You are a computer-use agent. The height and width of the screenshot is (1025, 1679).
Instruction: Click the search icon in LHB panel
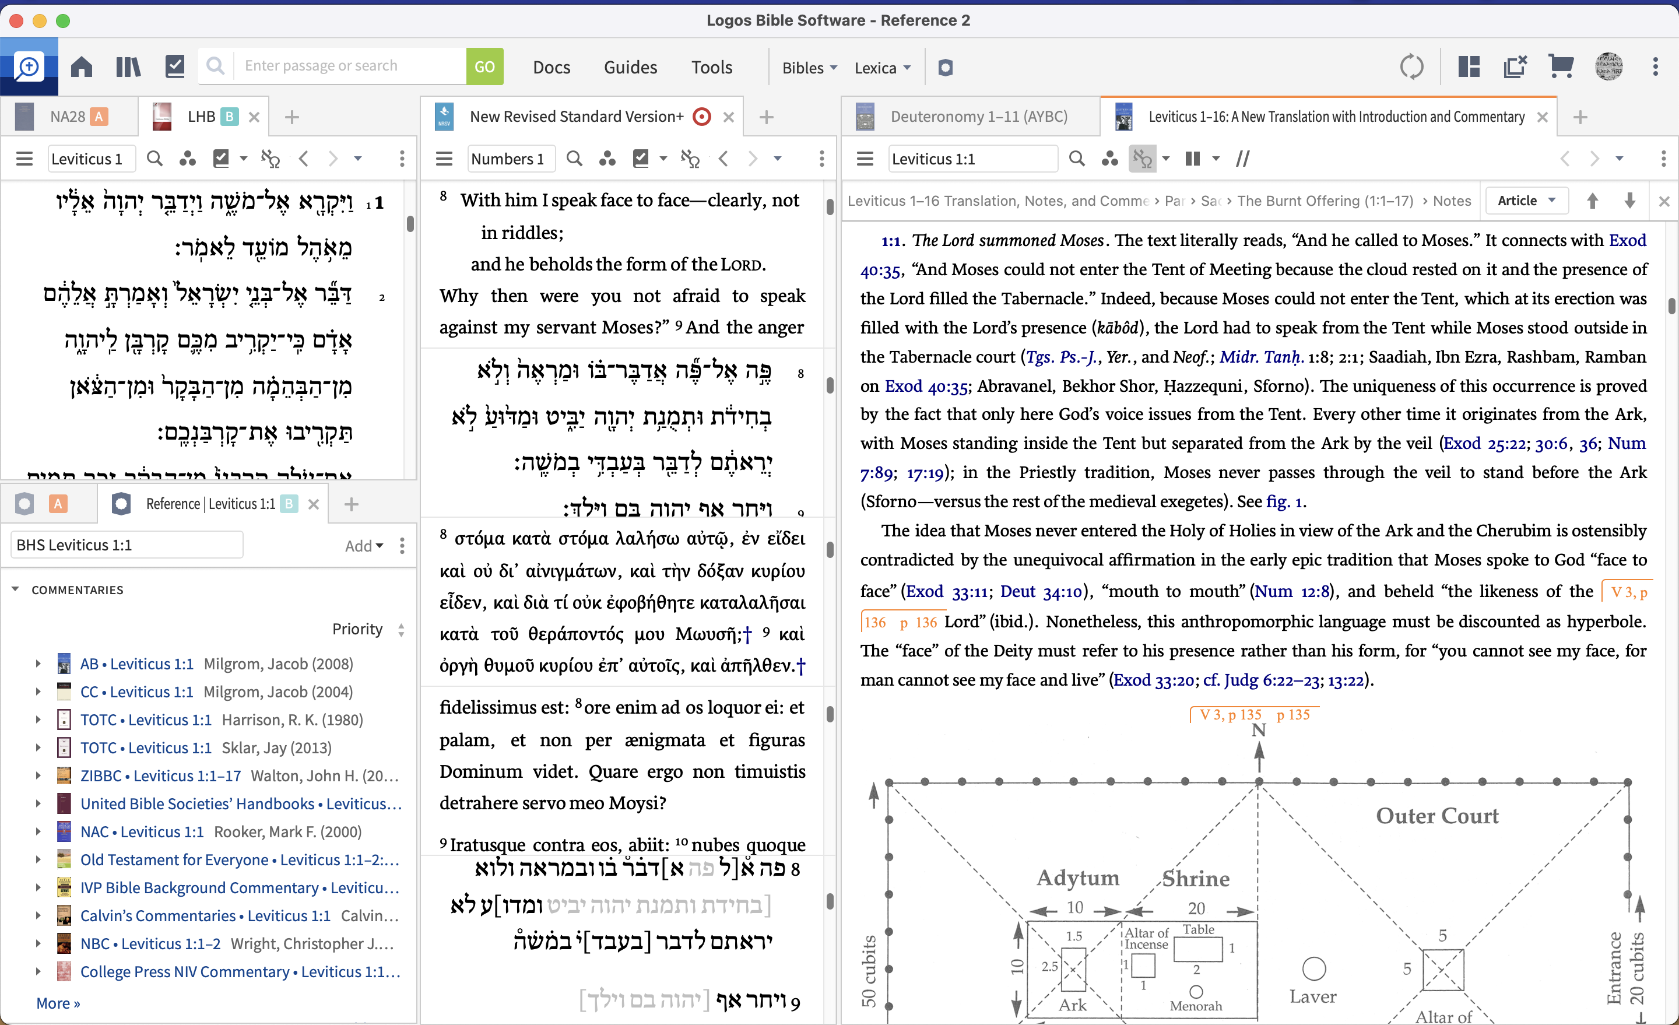154,159
